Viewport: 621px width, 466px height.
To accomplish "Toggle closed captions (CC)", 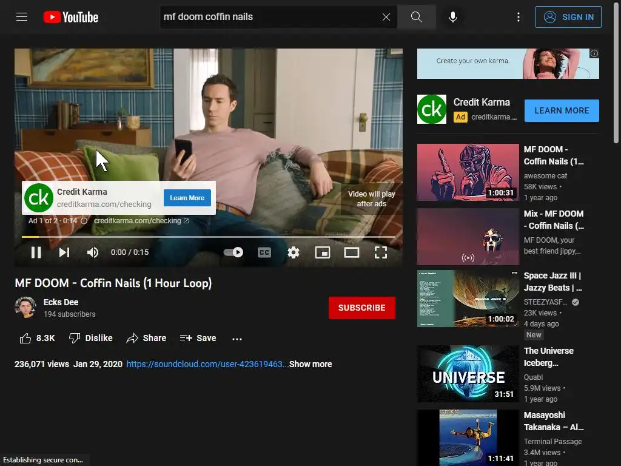I will point(264,252).
